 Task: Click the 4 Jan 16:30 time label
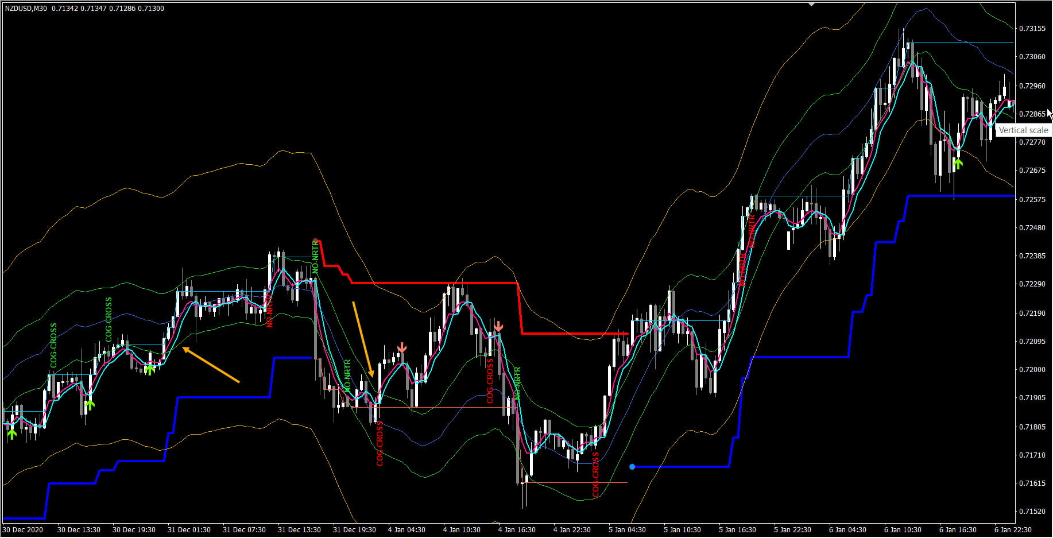[517, 530]
